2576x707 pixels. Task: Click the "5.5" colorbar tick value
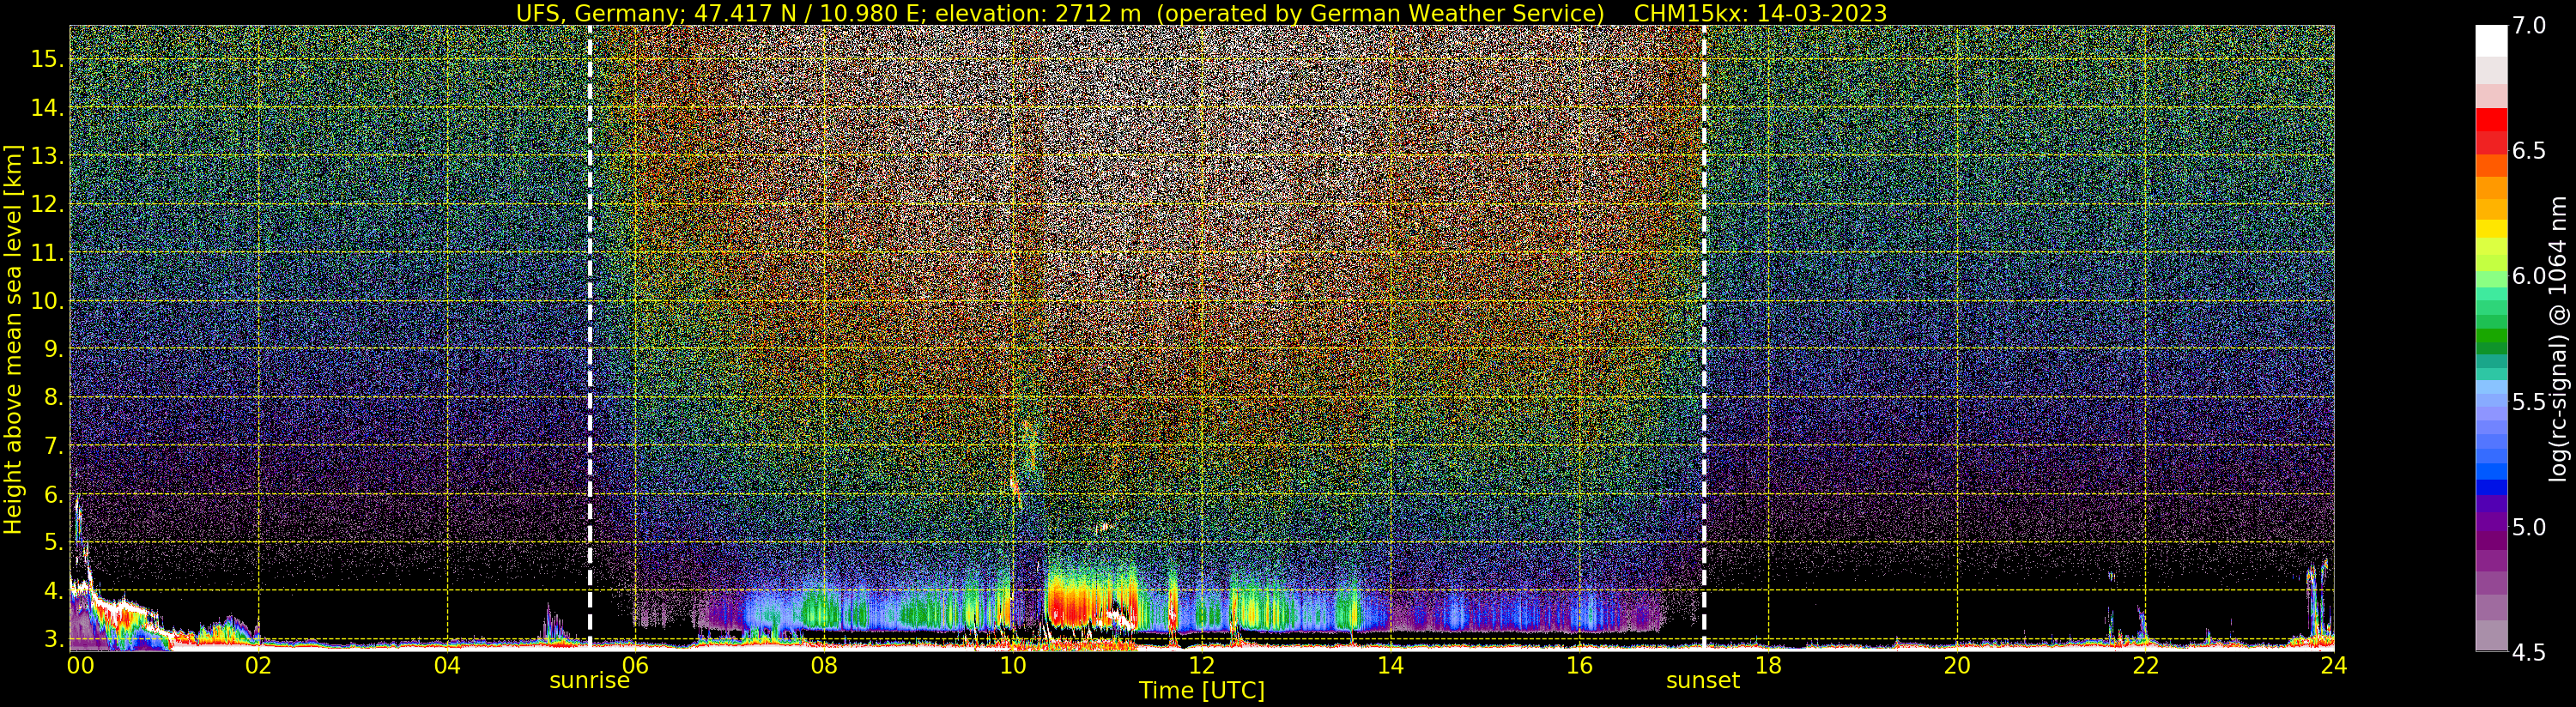click(2529, 402)
